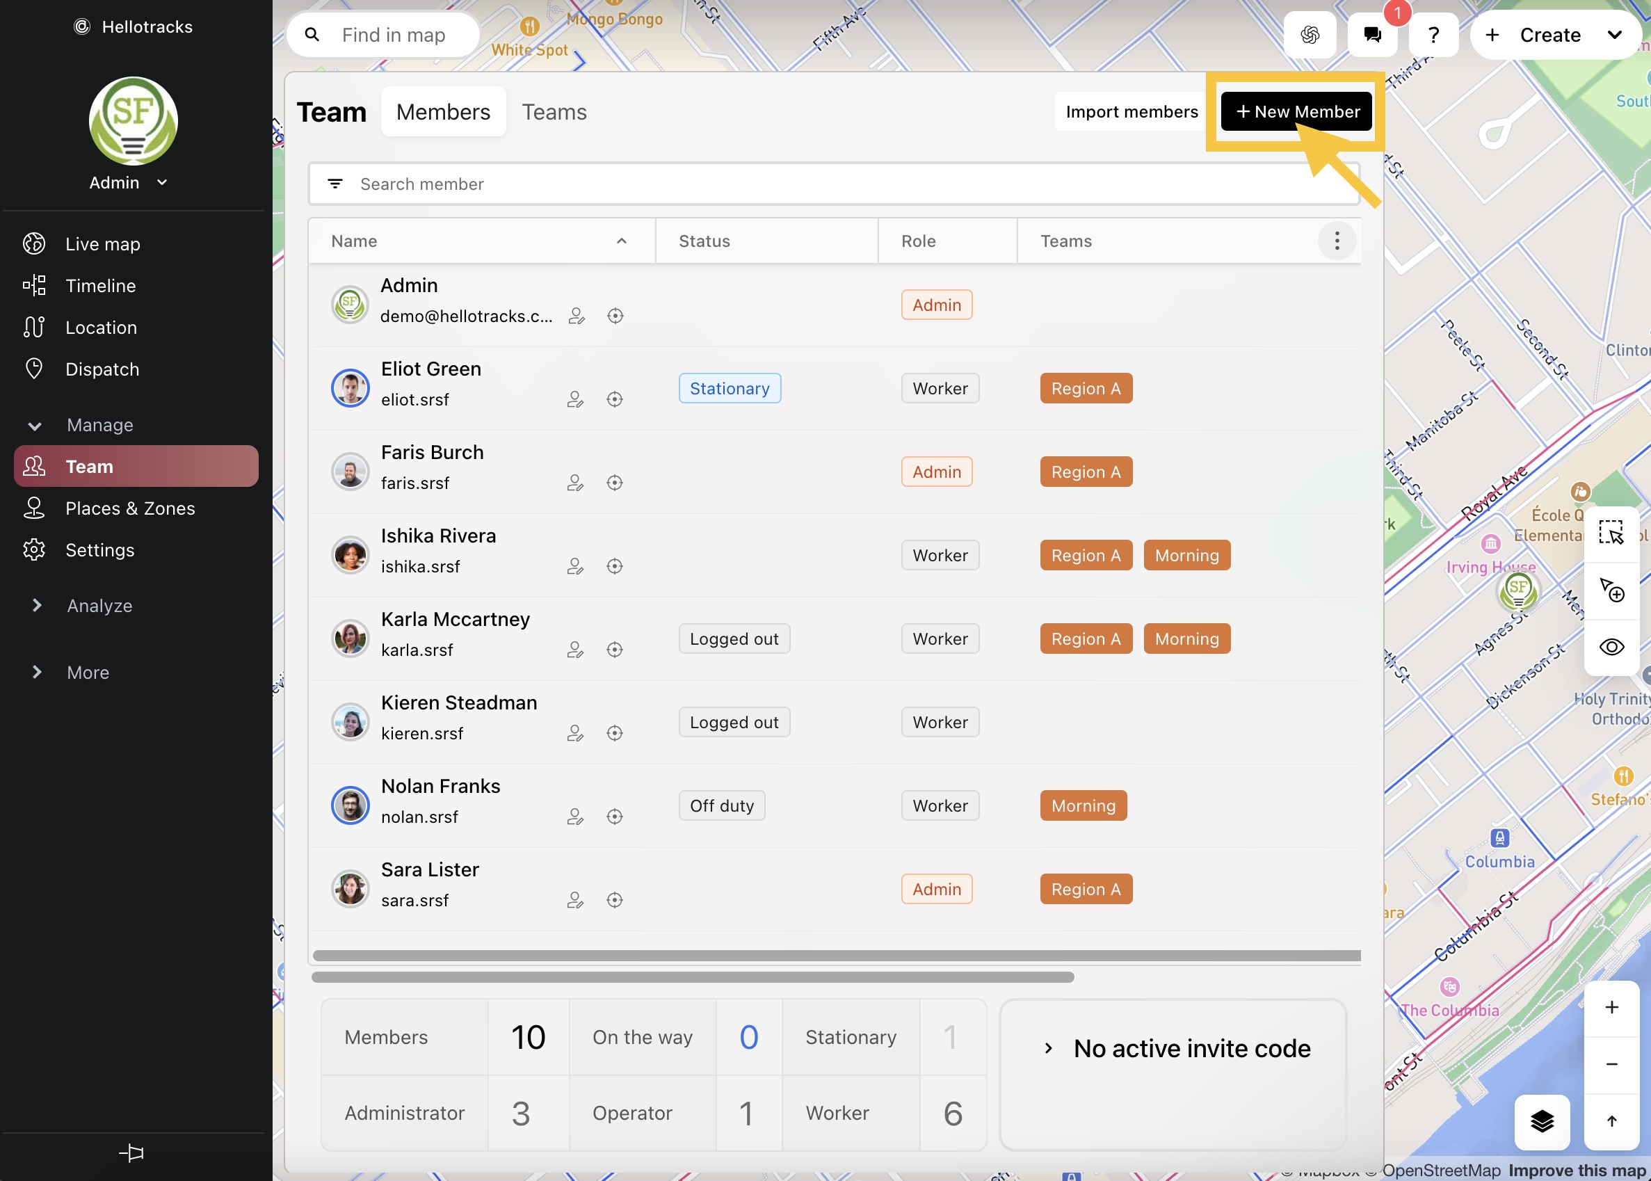Switch to the Teams tab
The height and width of the screenshot is (1181, 1651).
[554, 111]
